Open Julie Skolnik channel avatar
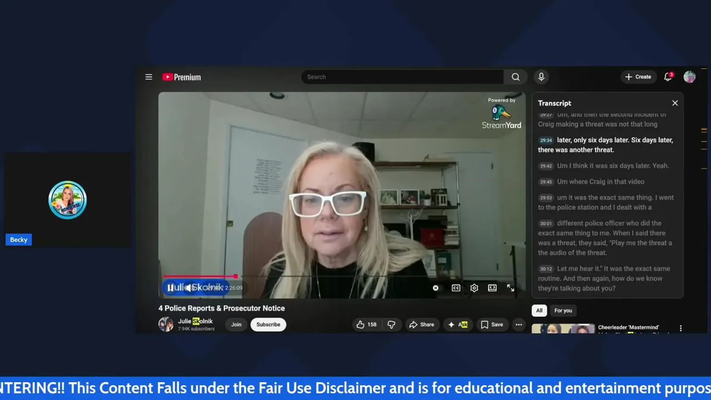The height and width of the screenshot is (400, 711). tap(166, 324)
